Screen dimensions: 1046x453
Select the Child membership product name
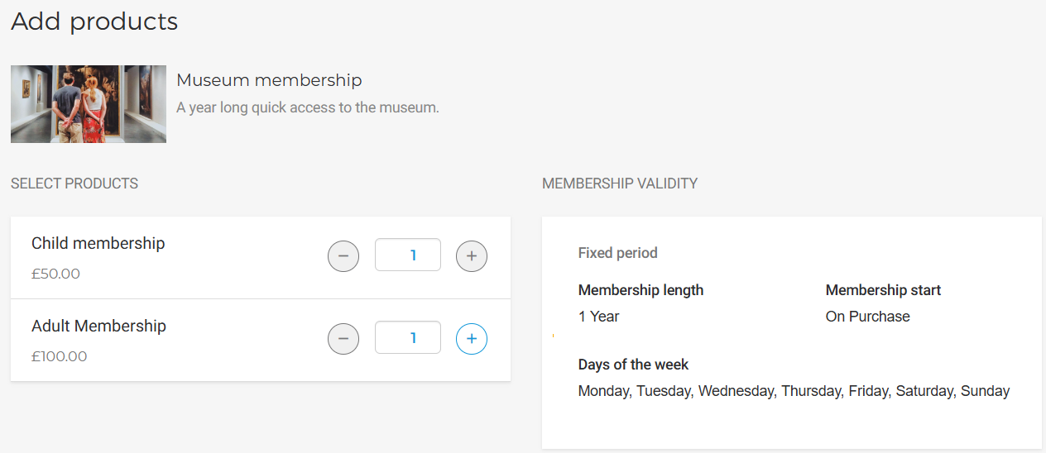click(98, 243)
